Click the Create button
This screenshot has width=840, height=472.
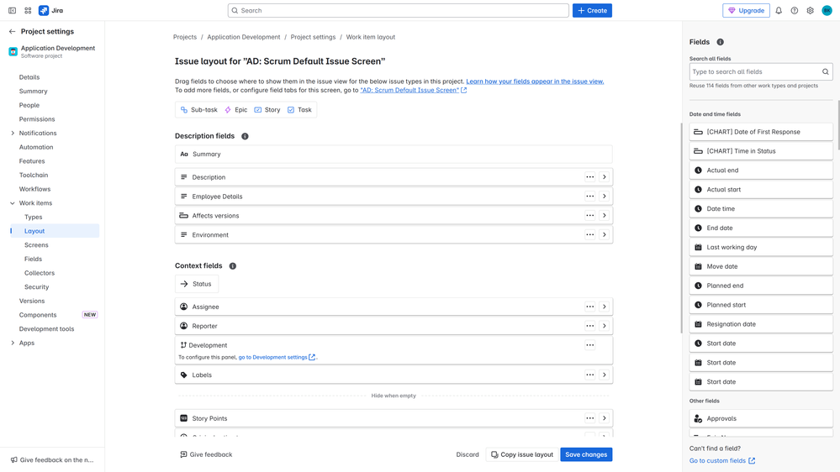tap(592, 10)
